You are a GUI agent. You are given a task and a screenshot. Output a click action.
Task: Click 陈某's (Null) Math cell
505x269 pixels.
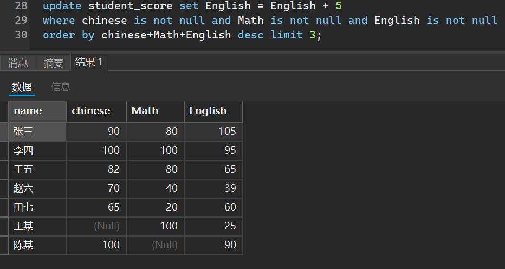pos(155,245)
